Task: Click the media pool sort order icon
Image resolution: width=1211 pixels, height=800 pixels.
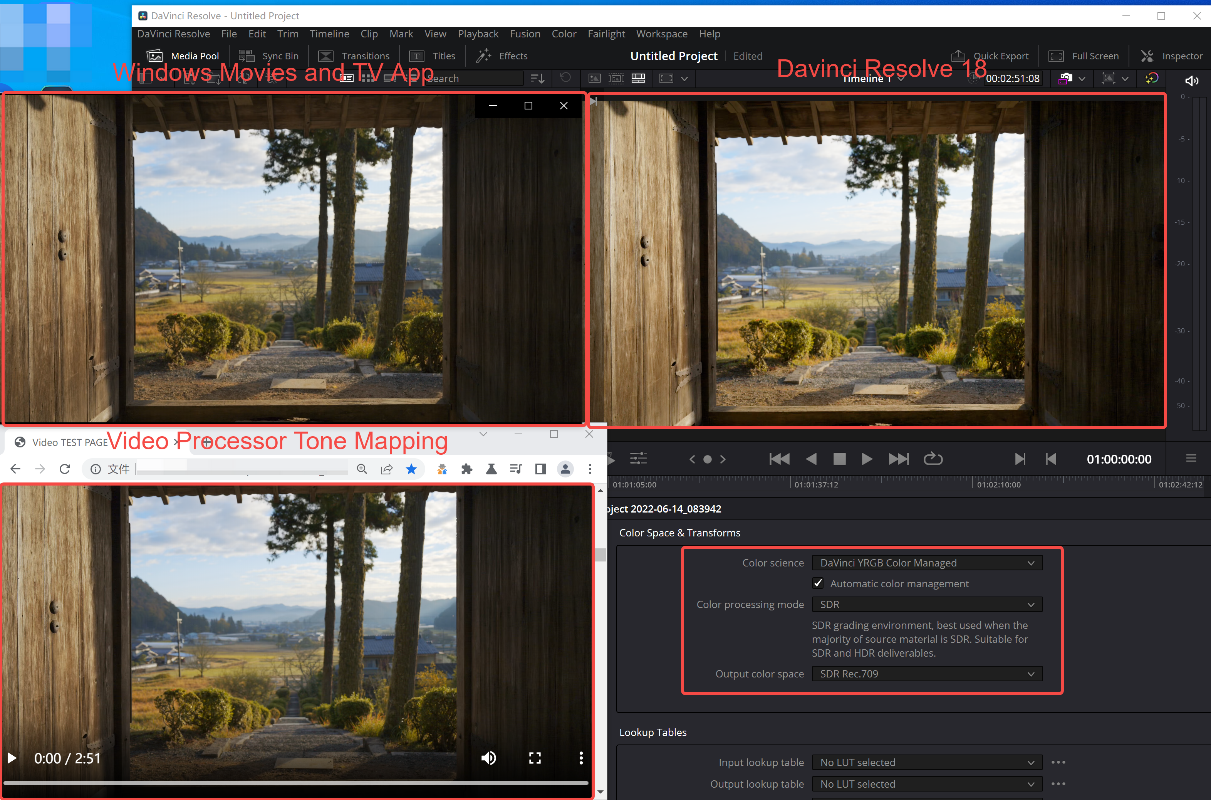Action: pos(537,78)
